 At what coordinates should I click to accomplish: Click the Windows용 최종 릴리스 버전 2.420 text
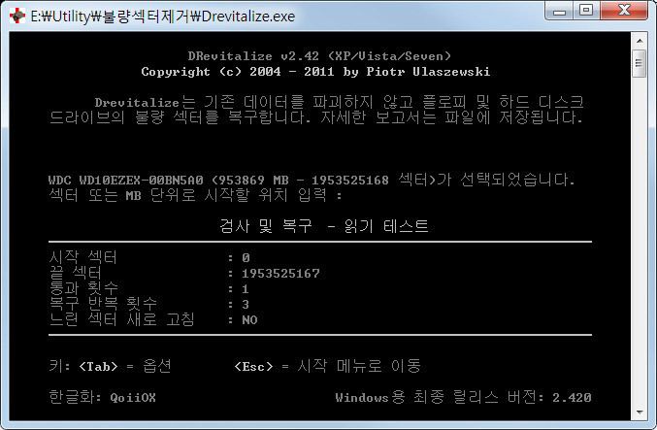click(464, 397)
